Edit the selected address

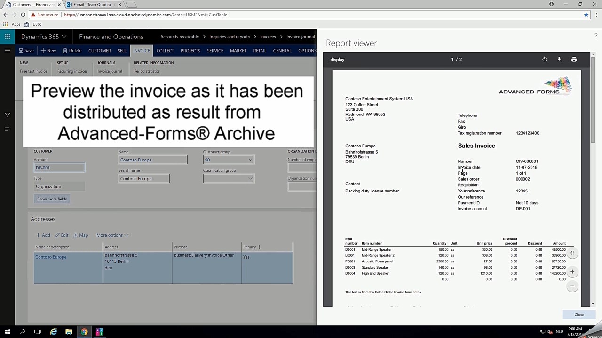point(62,235)
